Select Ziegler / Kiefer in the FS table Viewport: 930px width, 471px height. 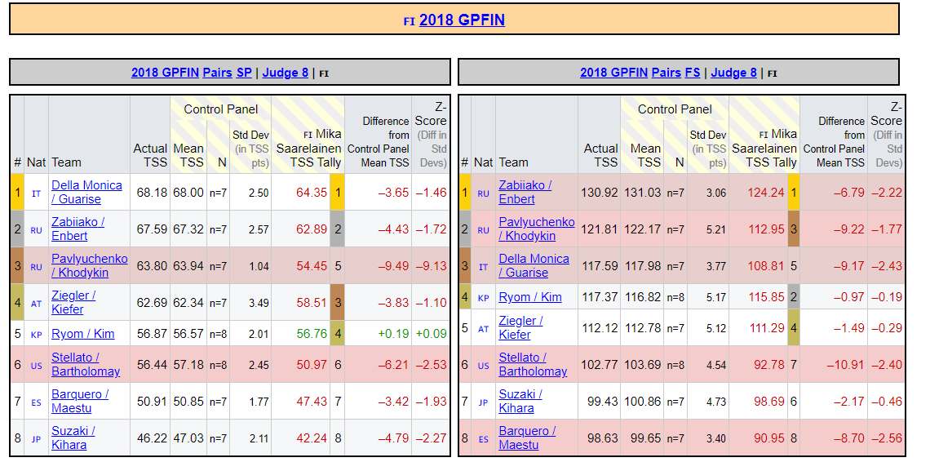tap(520, 327)
